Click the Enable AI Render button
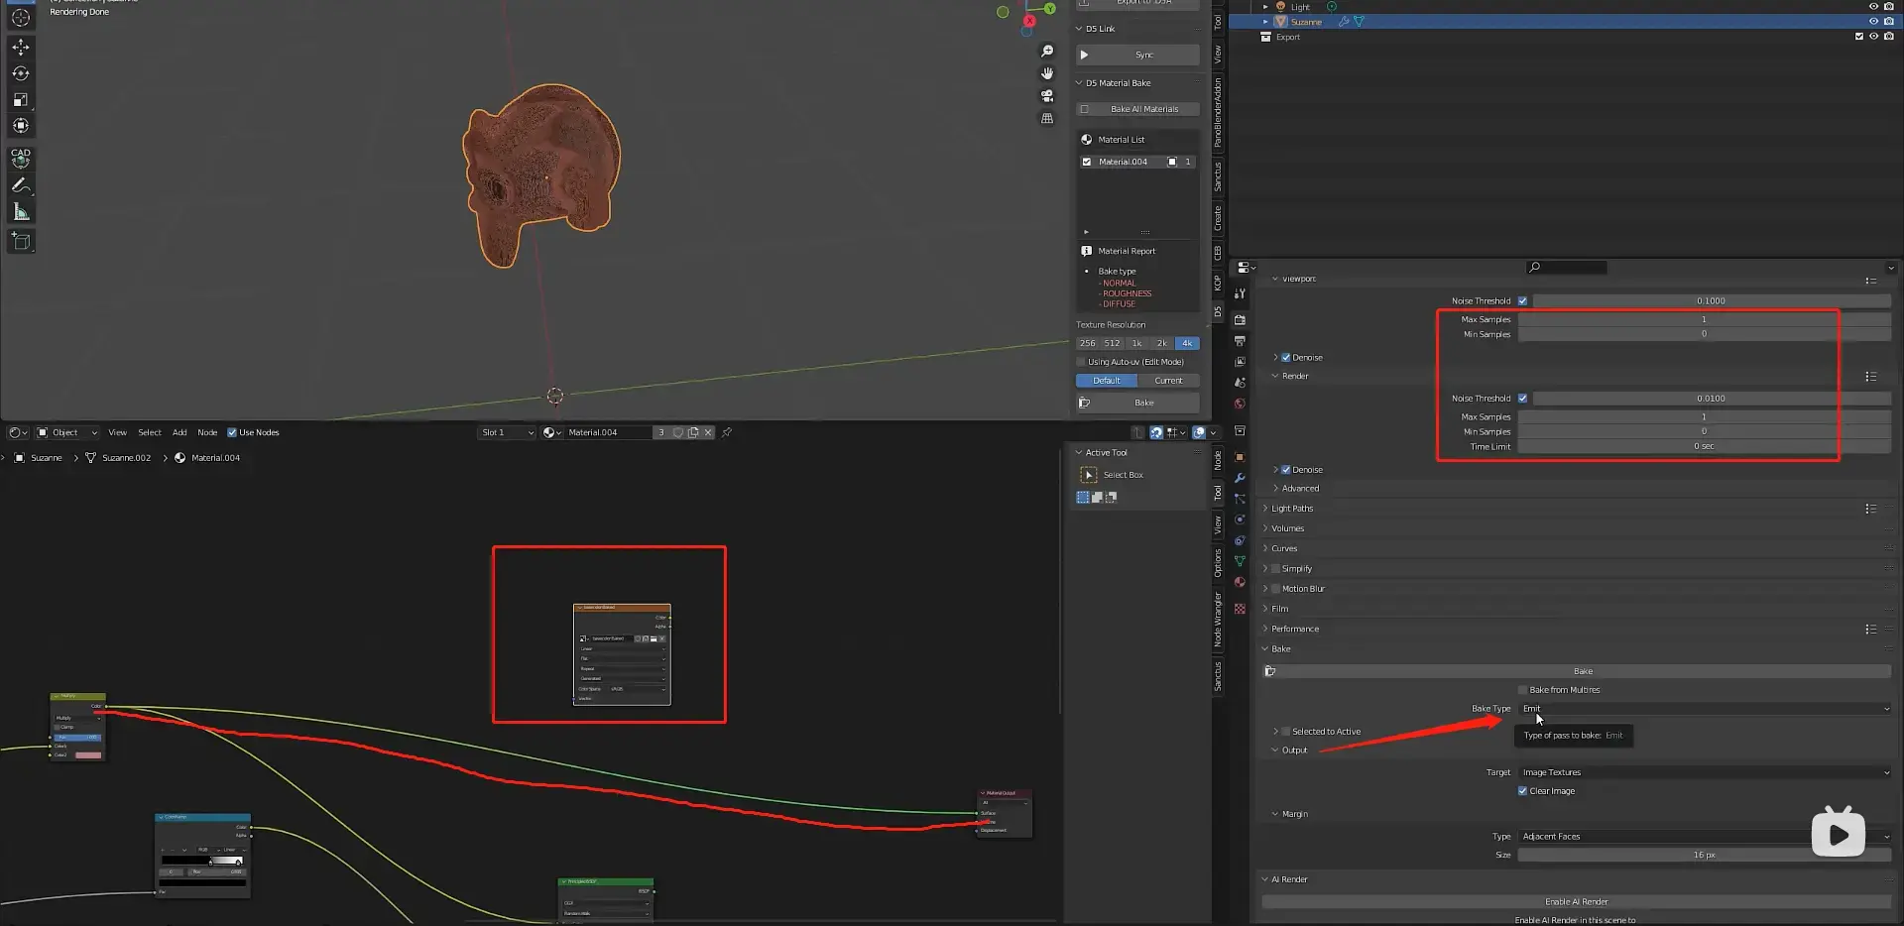The width and height of the screenshot is (1904, 926). (1577, 902)
